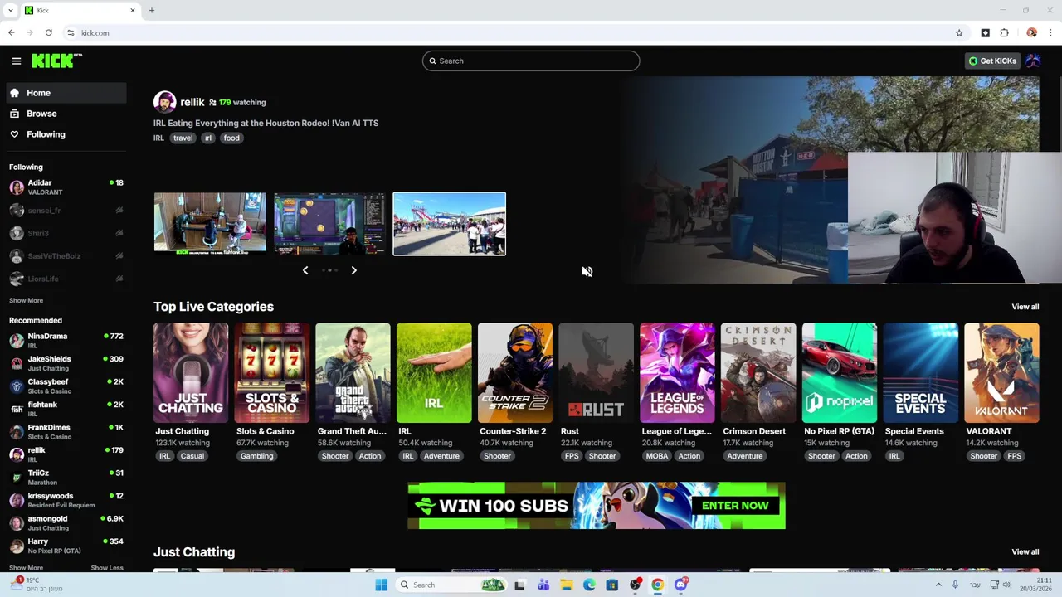Select the travel tag on featured stream
1062x597 pixels.
click(x=183, y=138)
